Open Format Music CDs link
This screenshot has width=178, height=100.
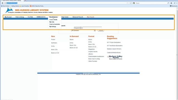coord(92,44)
